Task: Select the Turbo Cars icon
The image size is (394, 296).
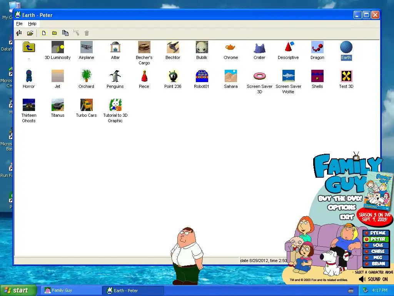Action: click(x=87, y=105)
